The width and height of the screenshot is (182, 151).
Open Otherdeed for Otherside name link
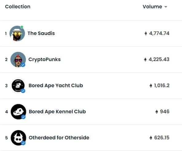tap(59, 138)
